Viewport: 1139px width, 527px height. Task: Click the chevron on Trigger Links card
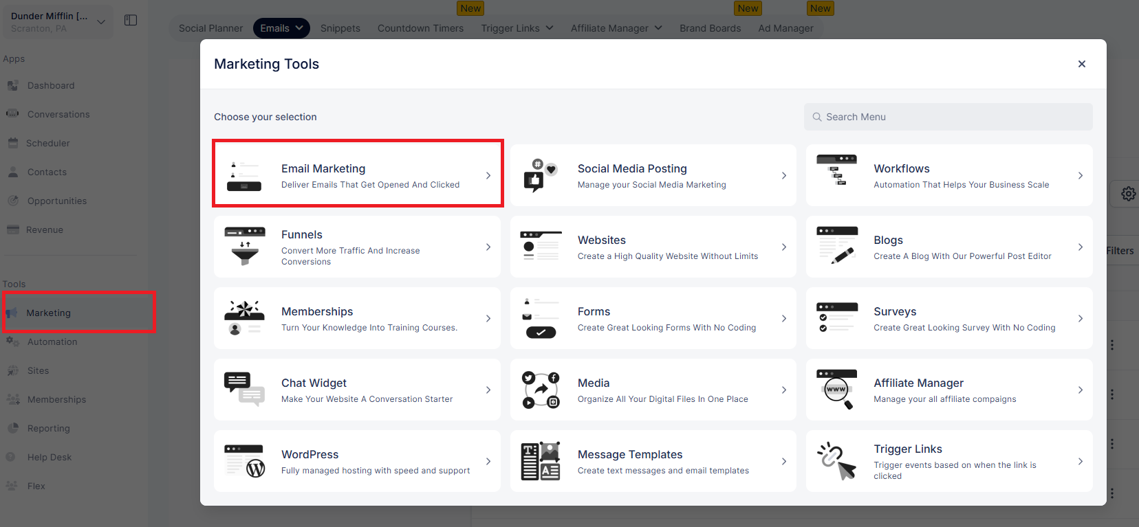(x=1081, y=462)
